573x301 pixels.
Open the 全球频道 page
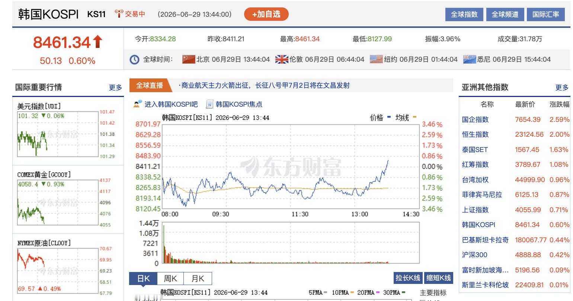click(505, 14)
